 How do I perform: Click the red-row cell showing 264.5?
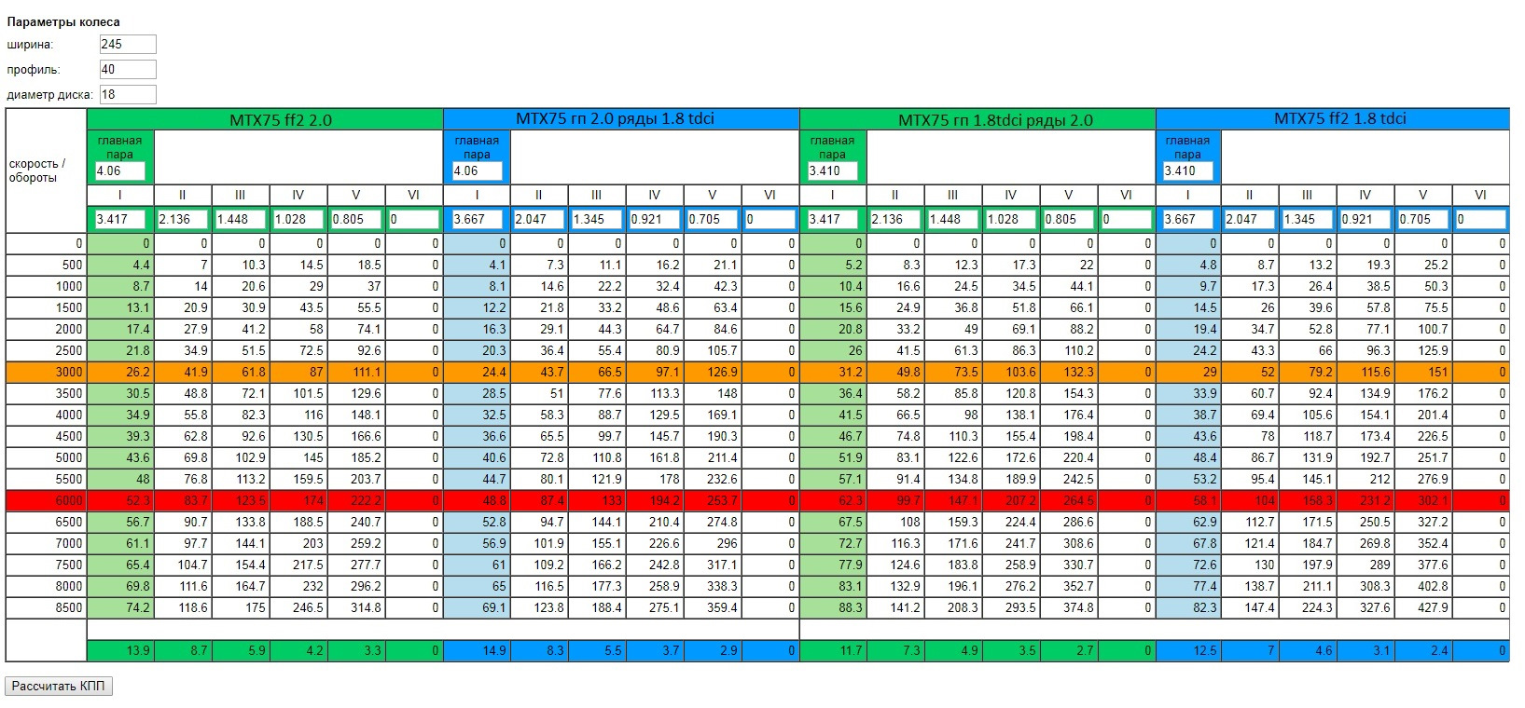(x=1069, y=500)
